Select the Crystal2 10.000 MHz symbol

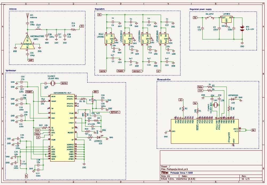tap(52, 83)
